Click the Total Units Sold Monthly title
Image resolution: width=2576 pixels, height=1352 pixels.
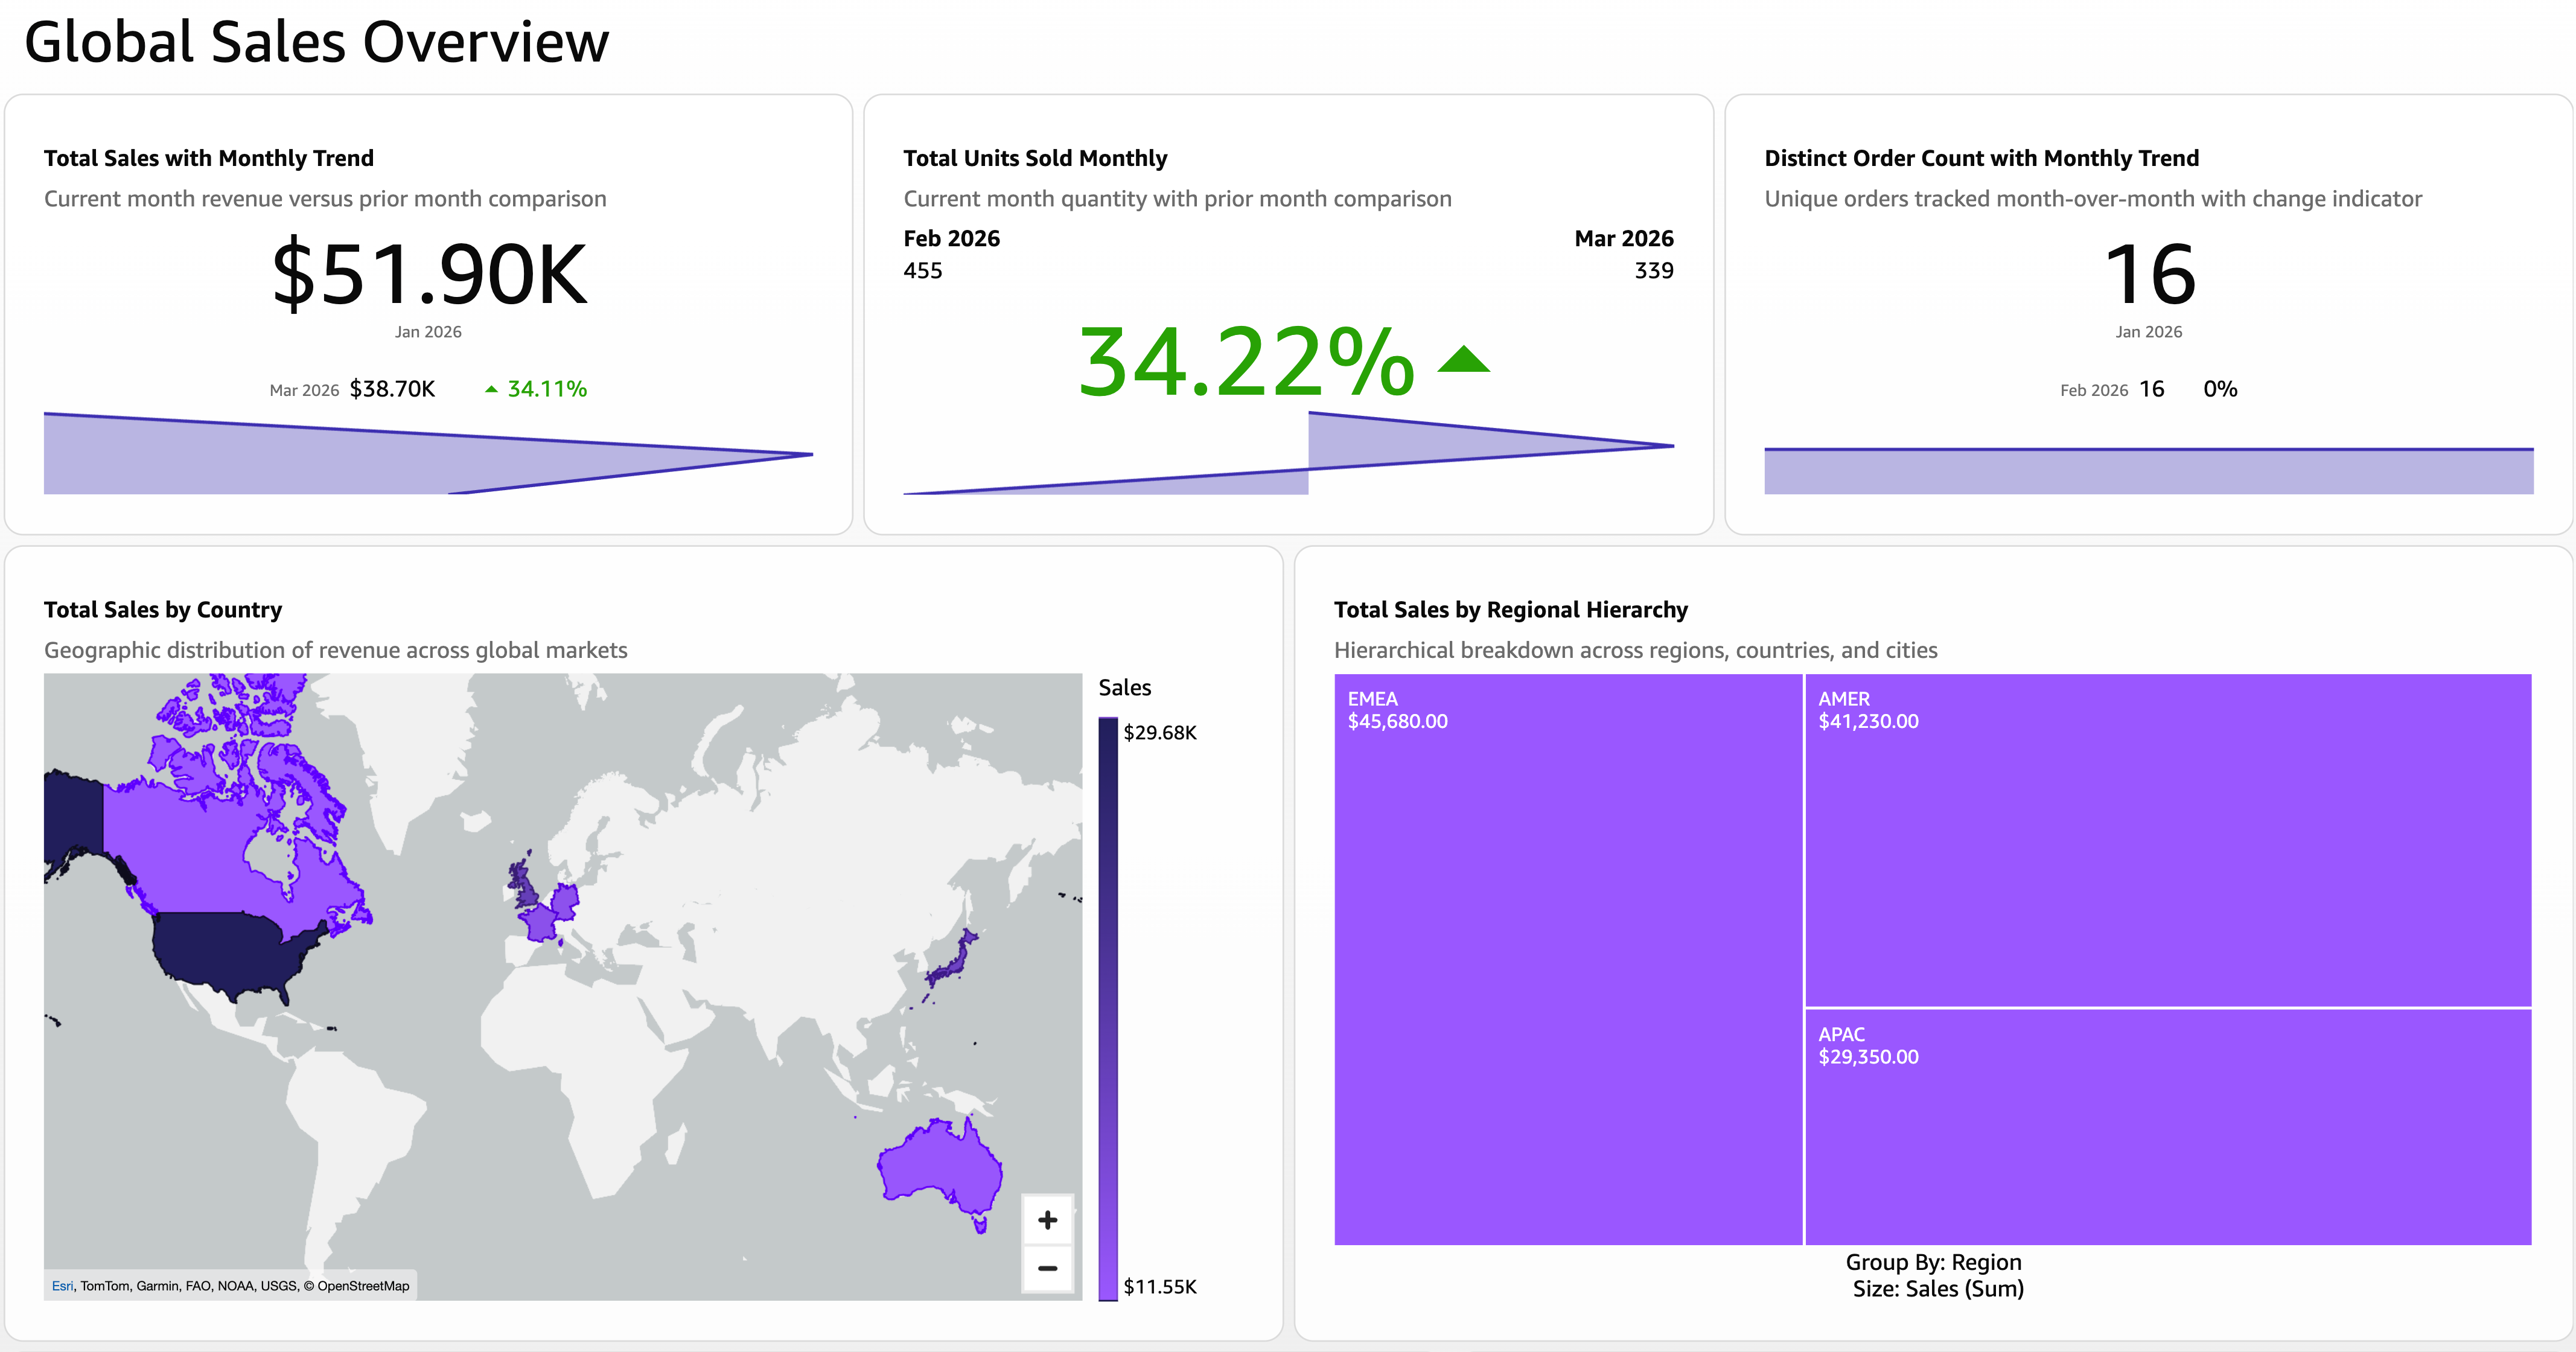[1035, 158]
